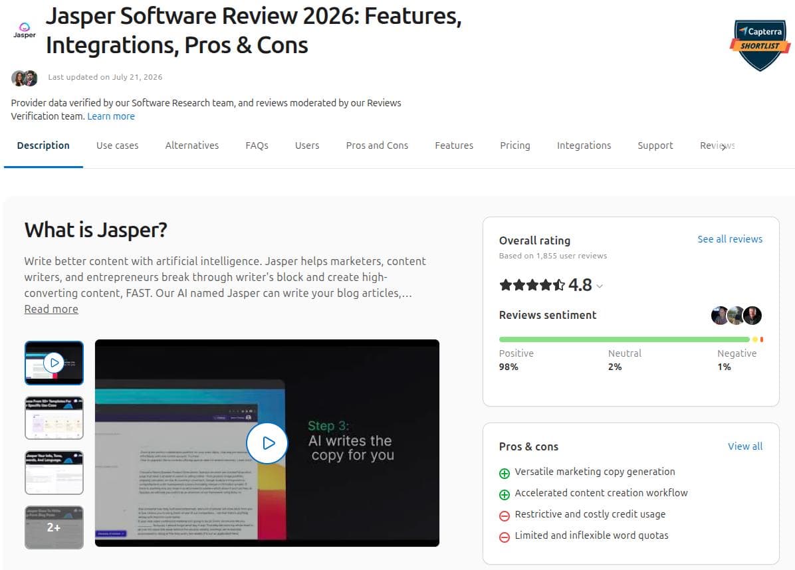The width and height of the screenshot is (795, 570).
Task: Click the red negative sentiment dot
Action: (762, 339)
